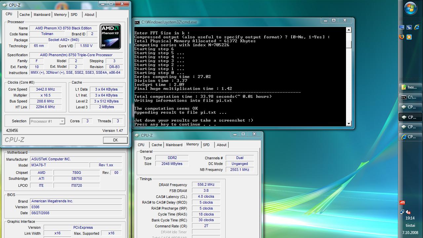The width and height of the screenshot is (423, 238).
Task: Click the BIOS brand American Megatrends Inc.
Action: click(x=76, y=201)
